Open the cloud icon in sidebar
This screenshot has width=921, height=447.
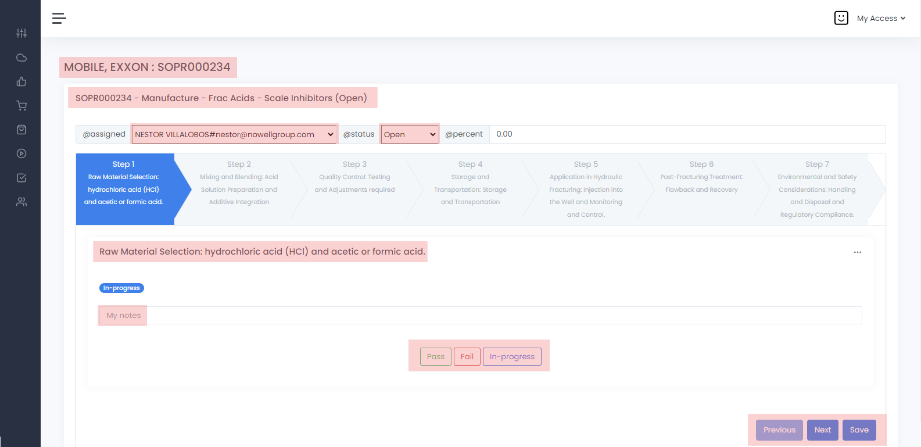21,58
